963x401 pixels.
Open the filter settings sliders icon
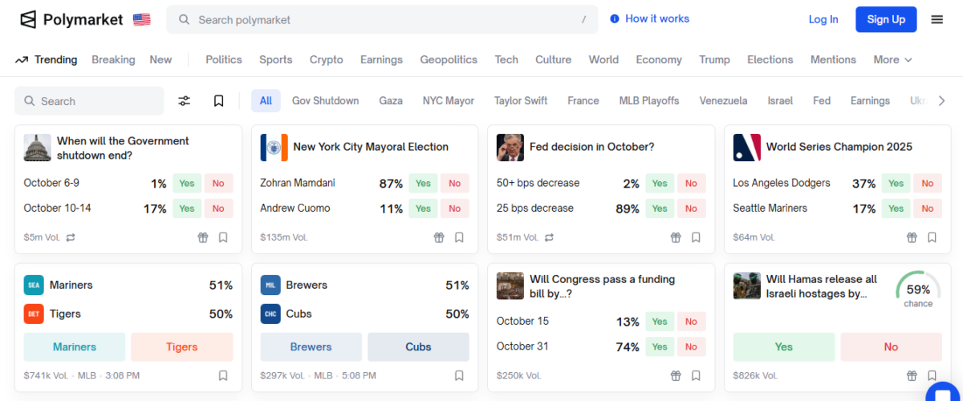(185, 101)
